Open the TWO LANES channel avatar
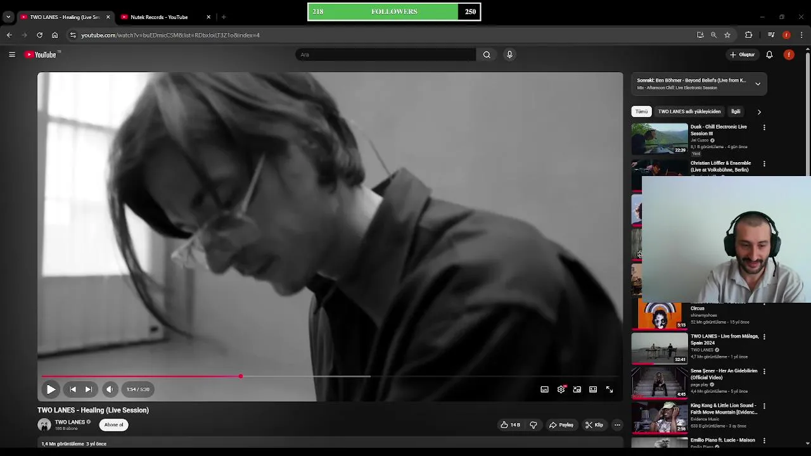This screenshot has width=811, height=456. 44,425
